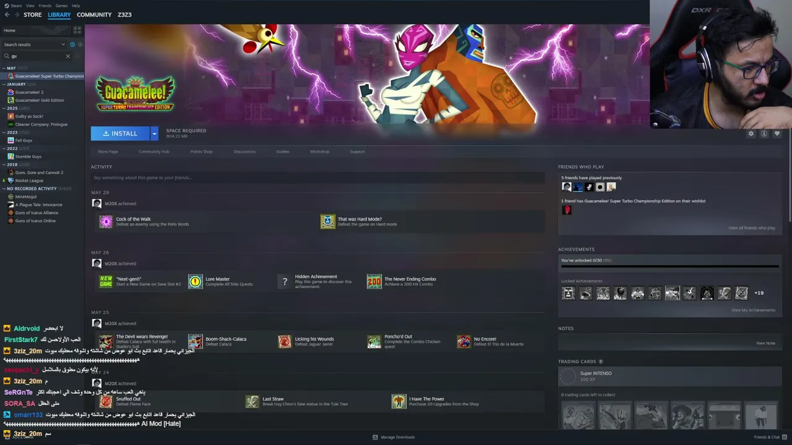Focus the library search field
Viewport: 792px width, 445px height.
pyautogui.click(x=37, y=56)
